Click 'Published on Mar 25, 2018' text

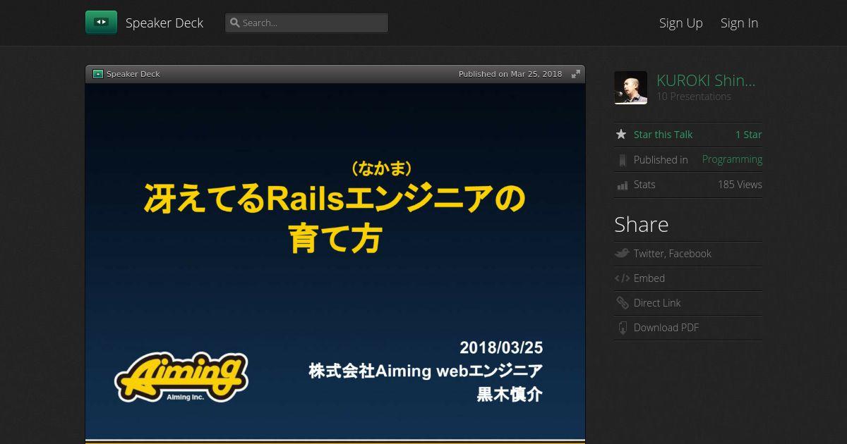pos(510,74)
